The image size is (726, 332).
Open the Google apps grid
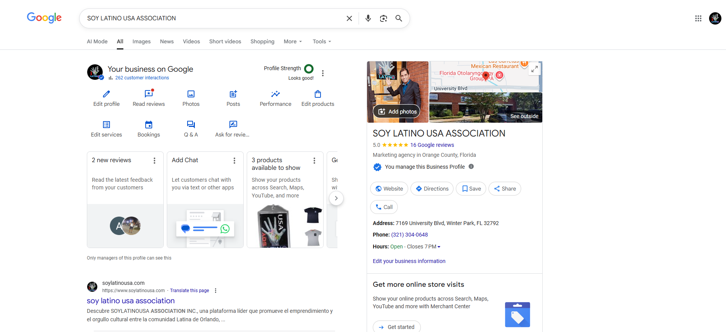[x=698, y=18]
